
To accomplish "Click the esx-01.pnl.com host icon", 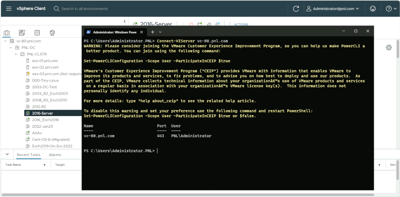I will (x=28, y=61).
